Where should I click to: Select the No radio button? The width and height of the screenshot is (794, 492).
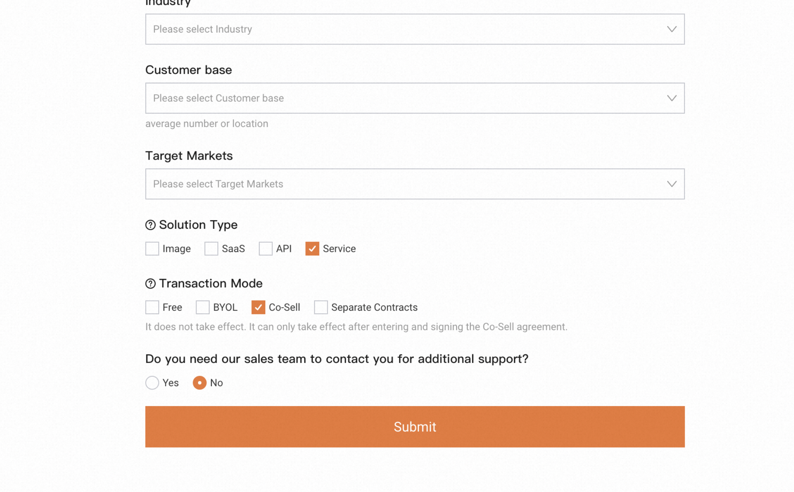click(x=199, y=383)
